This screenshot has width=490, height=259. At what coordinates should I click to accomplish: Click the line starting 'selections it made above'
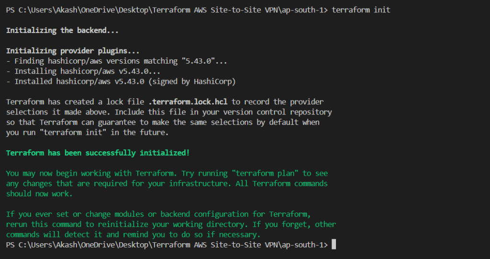[169, 112]
